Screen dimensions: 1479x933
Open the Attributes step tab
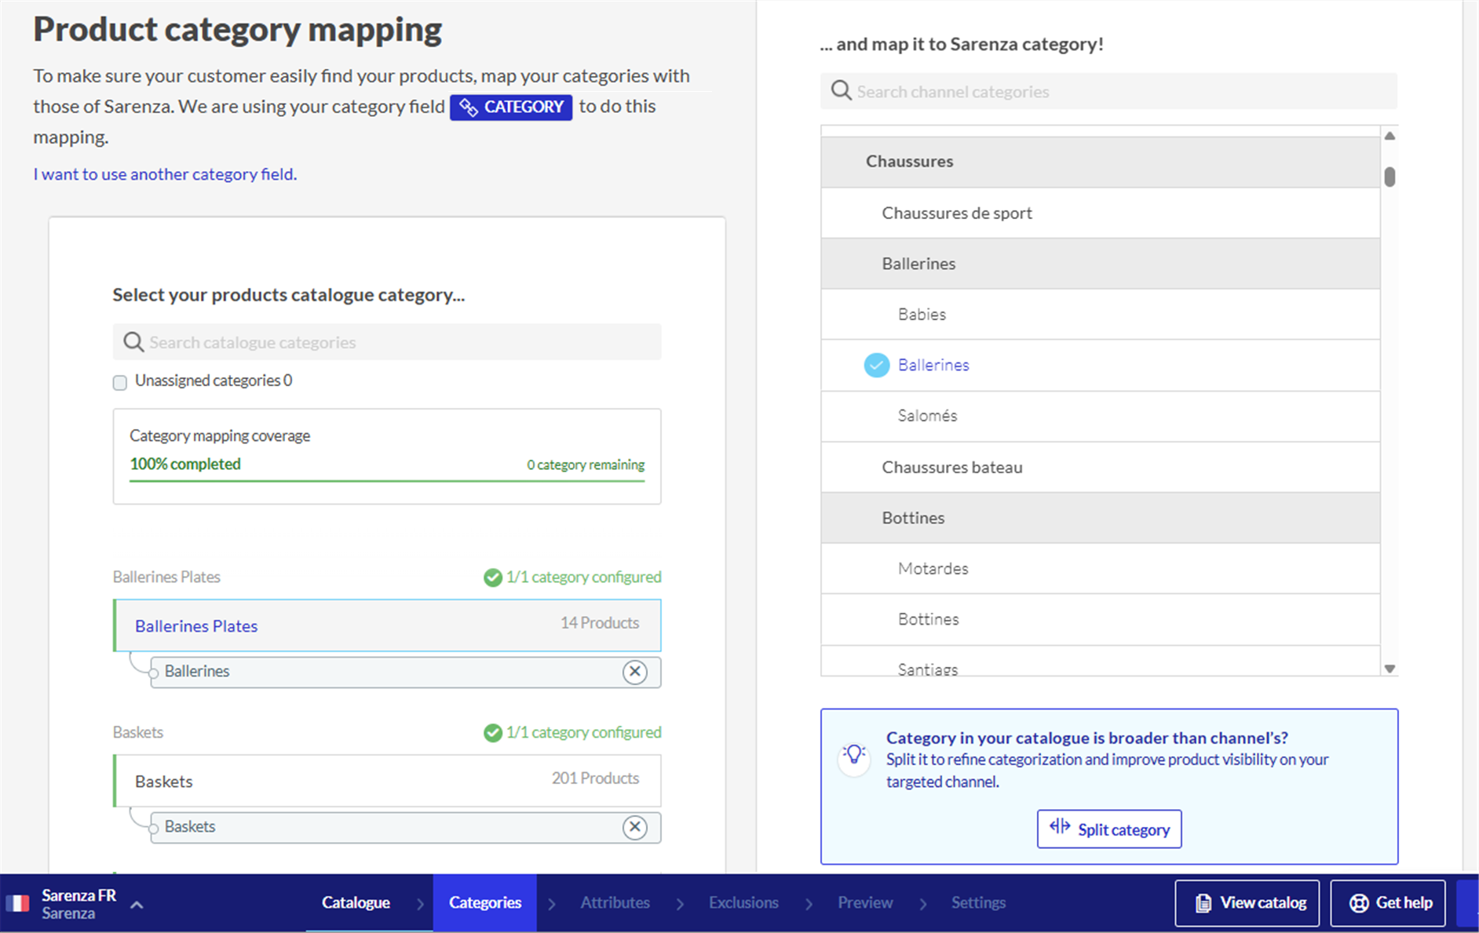[615, 902]
